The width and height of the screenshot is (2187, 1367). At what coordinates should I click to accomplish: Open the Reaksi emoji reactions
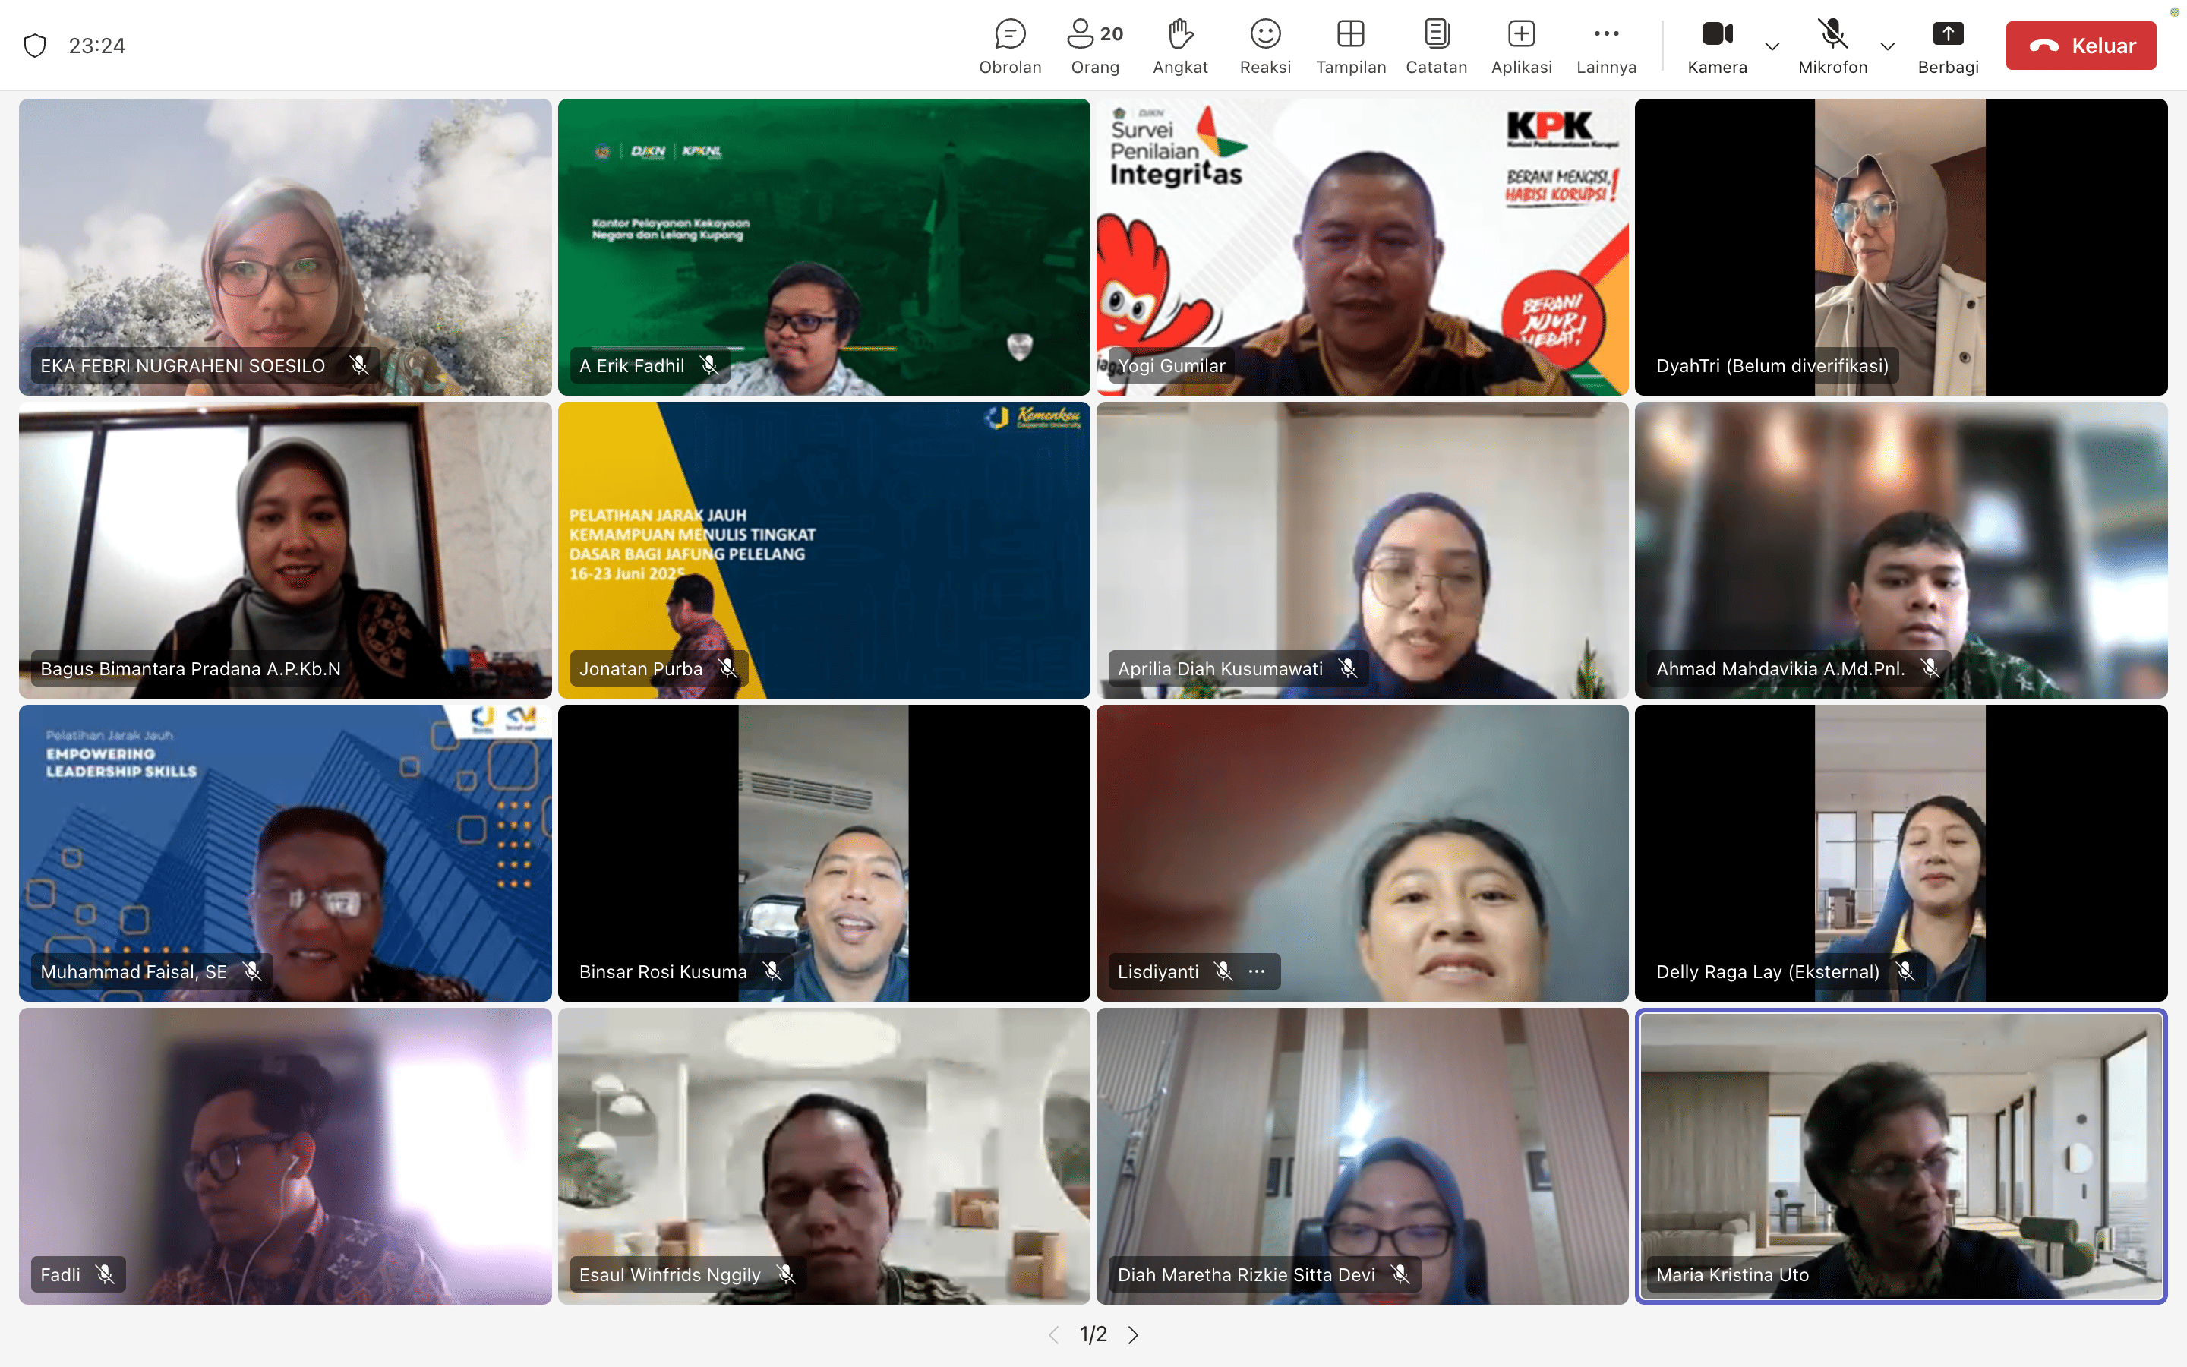pyautogui.click(x=1264, y=46)
